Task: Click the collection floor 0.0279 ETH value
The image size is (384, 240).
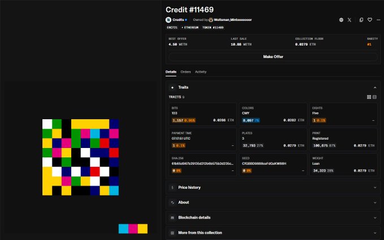Action: pos(305,45)
